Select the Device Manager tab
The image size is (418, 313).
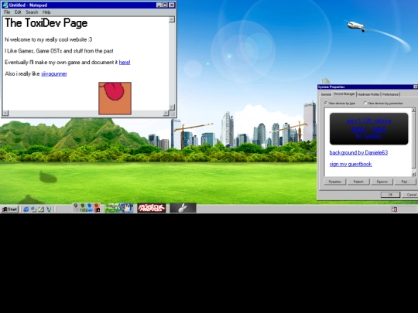pos(344,94)
